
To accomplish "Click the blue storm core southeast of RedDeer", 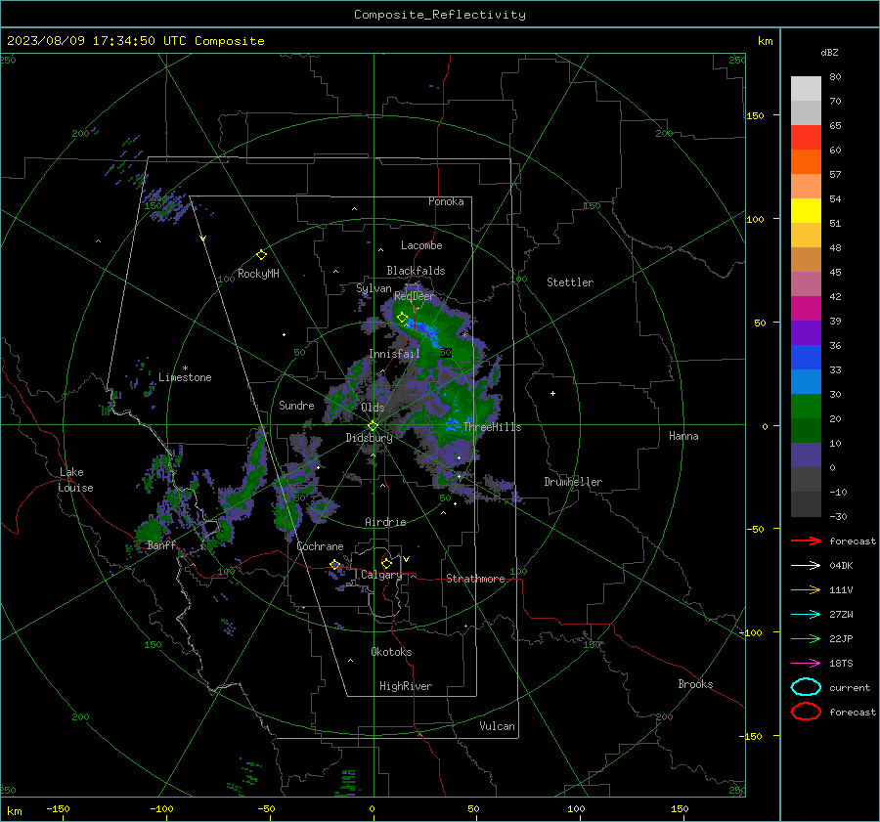I will click(423, 329).
